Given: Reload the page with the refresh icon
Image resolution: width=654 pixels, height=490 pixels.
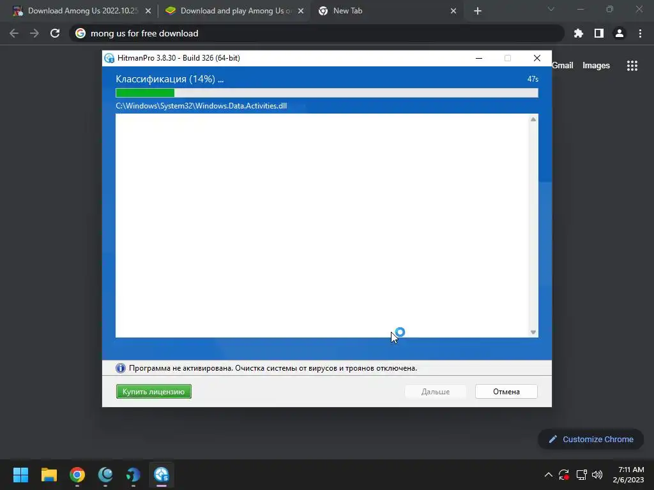Looking at the screenshot, I should tap(55, 33).
